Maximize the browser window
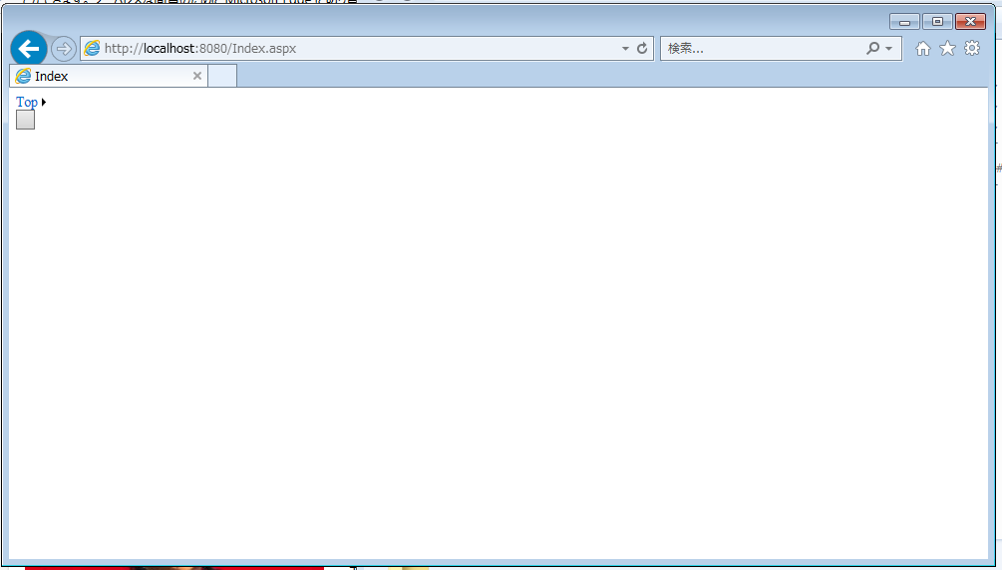 coord(937,22)
